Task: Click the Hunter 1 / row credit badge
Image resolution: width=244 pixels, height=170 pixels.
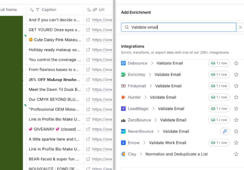Action: (x=219, y=97)
